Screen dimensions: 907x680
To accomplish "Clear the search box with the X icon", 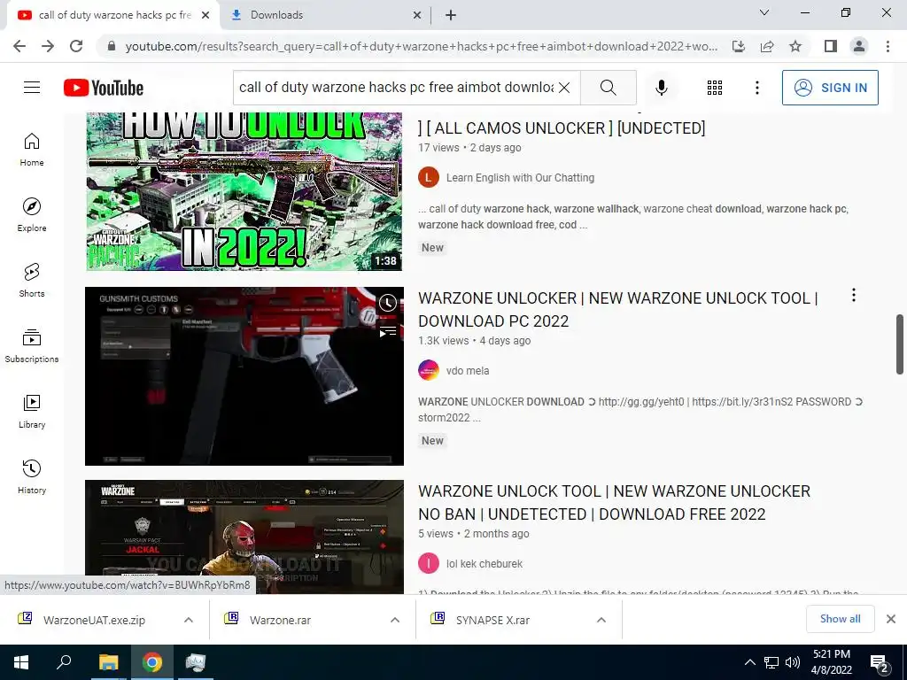I will (564, 88).
